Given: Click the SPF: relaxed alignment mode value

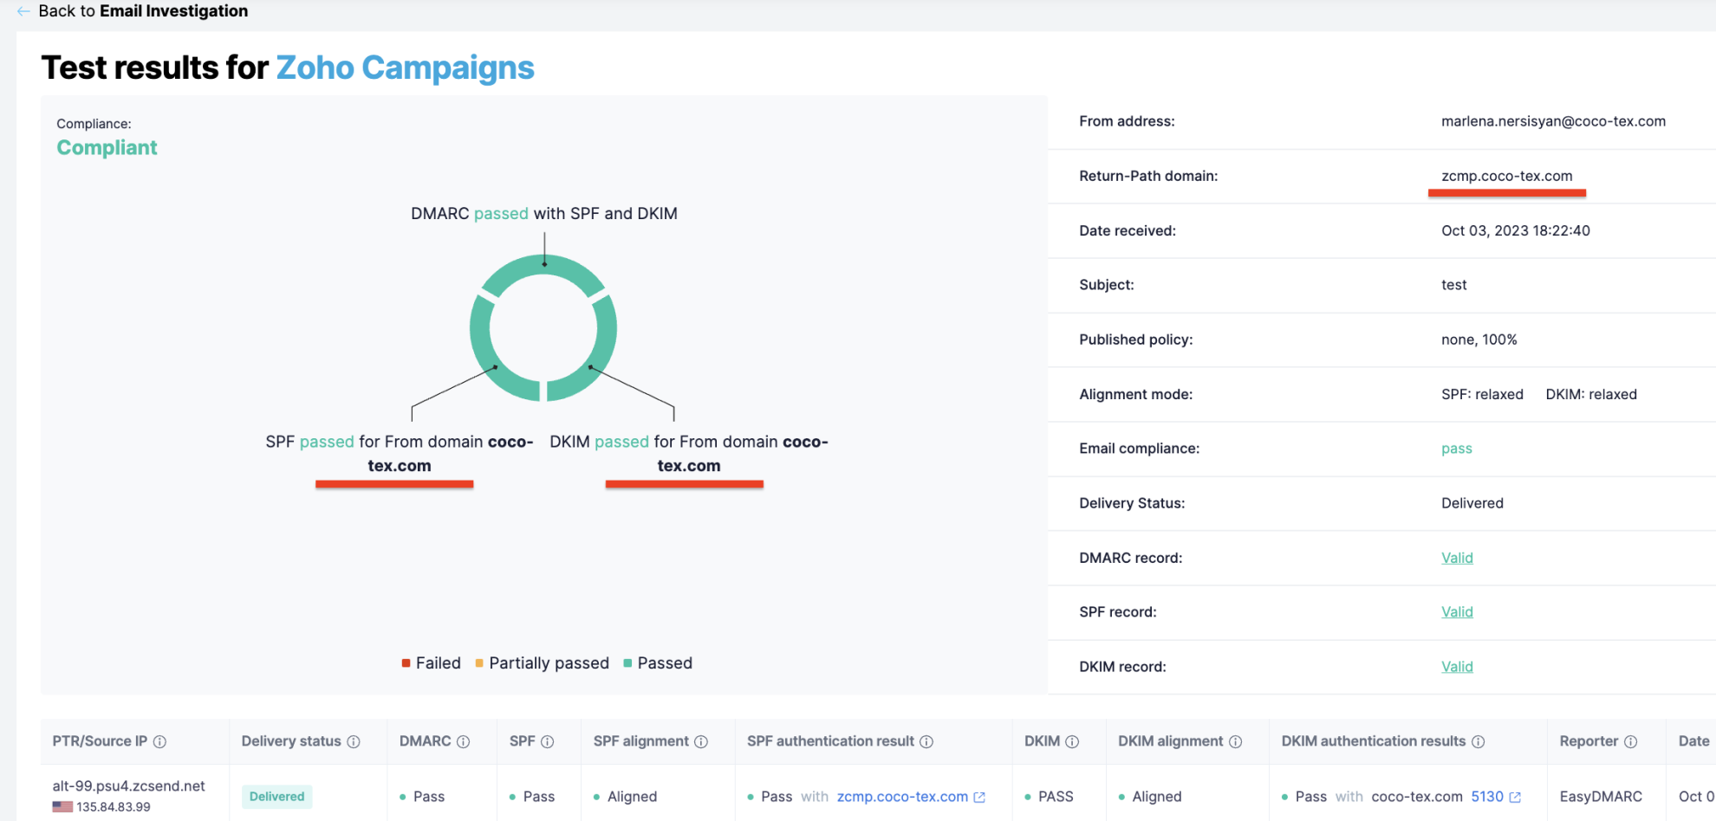Looking at the screenshot, I should [x=1482, y=394].
